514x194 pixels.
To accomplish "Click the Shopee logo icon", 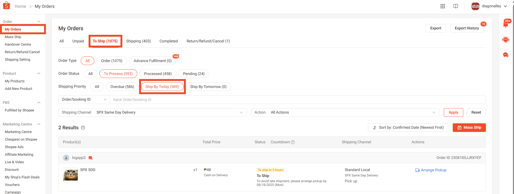I will [x=6, y=6].
